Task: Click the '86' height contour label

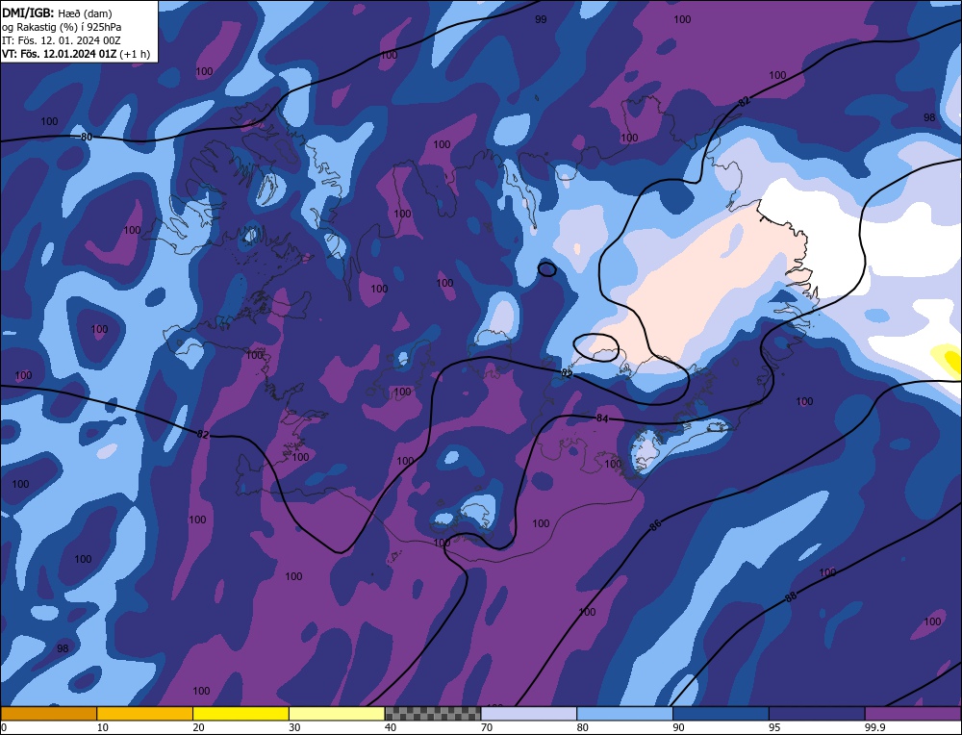Action: click(x=655, y=525)
